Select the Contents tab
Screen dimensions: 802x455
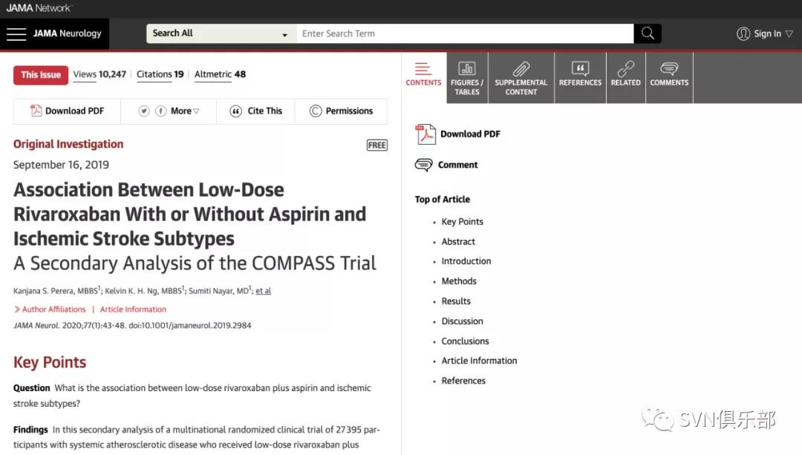coord(423,78)
